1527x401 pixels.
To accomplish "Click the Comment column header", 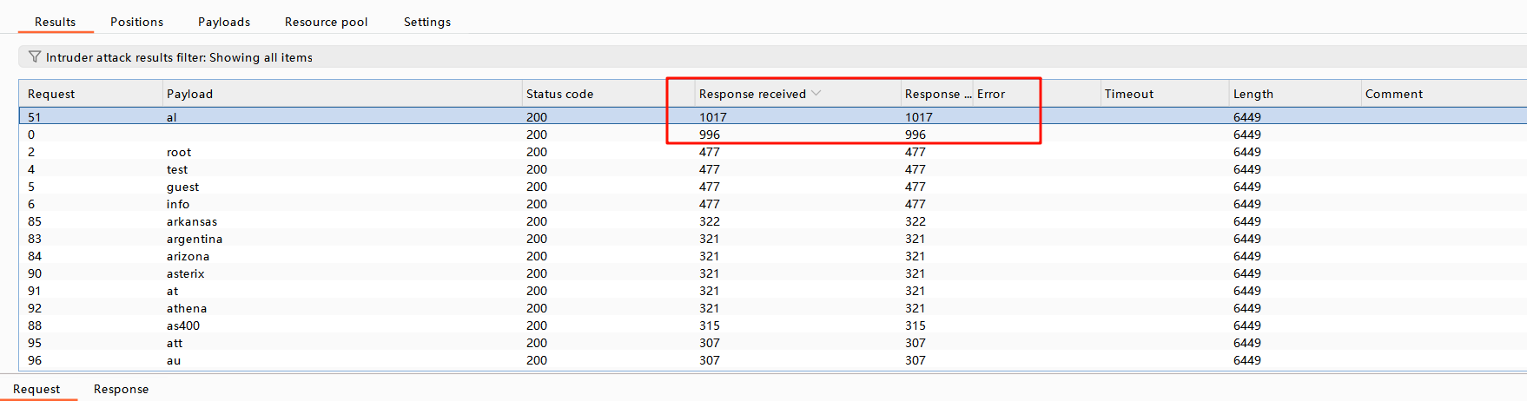I will click(1393, 94).
